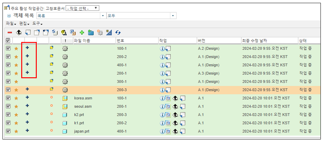
Task: Click the Check In toolbar icon
Action: tap(28, 32)
